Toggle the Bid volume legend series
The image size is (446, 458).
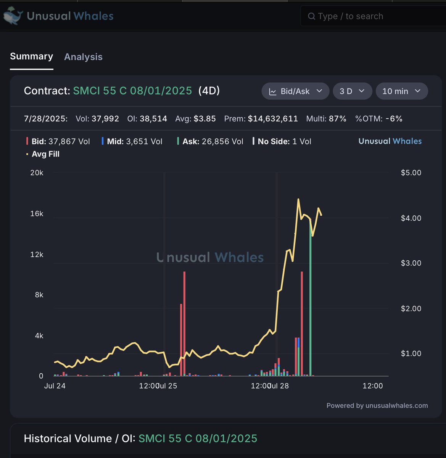[x=58, y=141]
